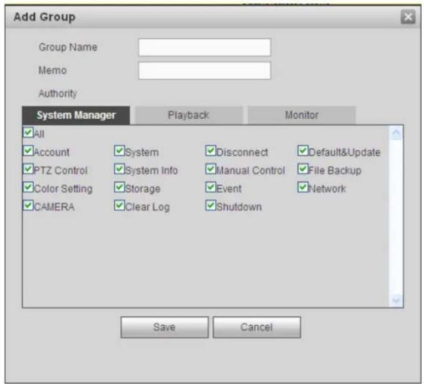Click the scrollbar down arrow
Viewport: 424px width, 384px height.
tap(396, 300)
